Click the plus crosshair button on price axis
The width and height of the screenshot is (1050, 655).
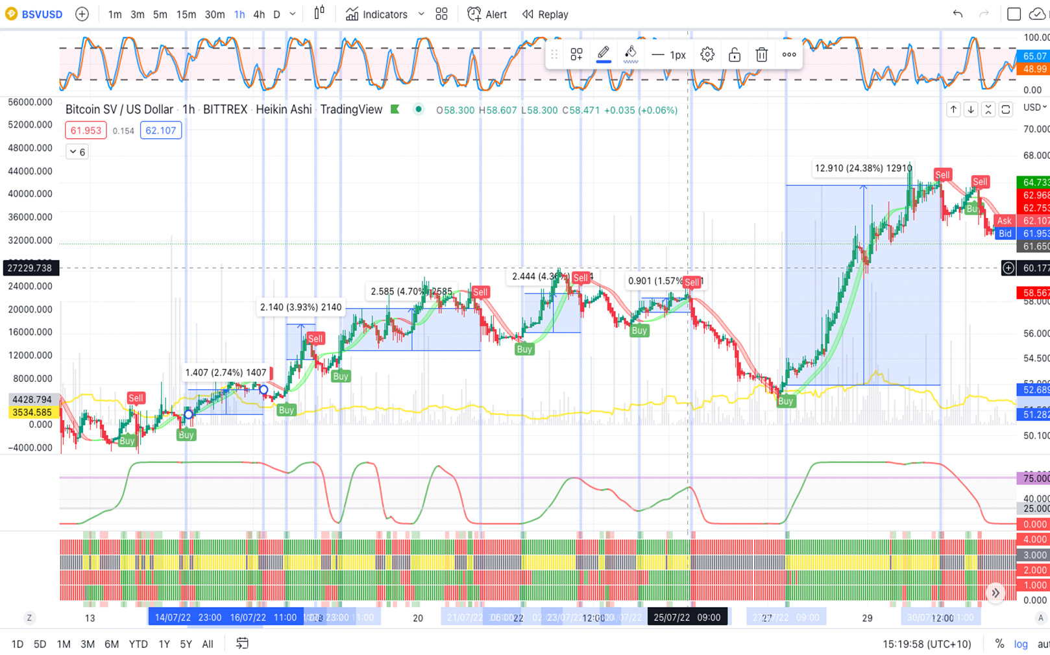click(x=1008, y=268)
